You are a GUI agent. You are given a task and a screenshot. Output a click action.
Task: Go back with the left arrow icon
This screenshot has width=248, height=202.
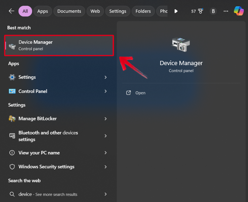[x=11, y=11]
